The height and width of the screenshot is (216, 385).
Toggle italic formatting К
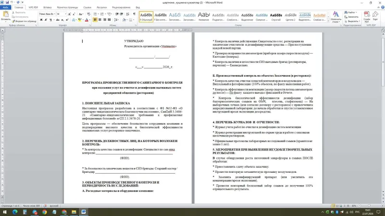click(46, 20)
